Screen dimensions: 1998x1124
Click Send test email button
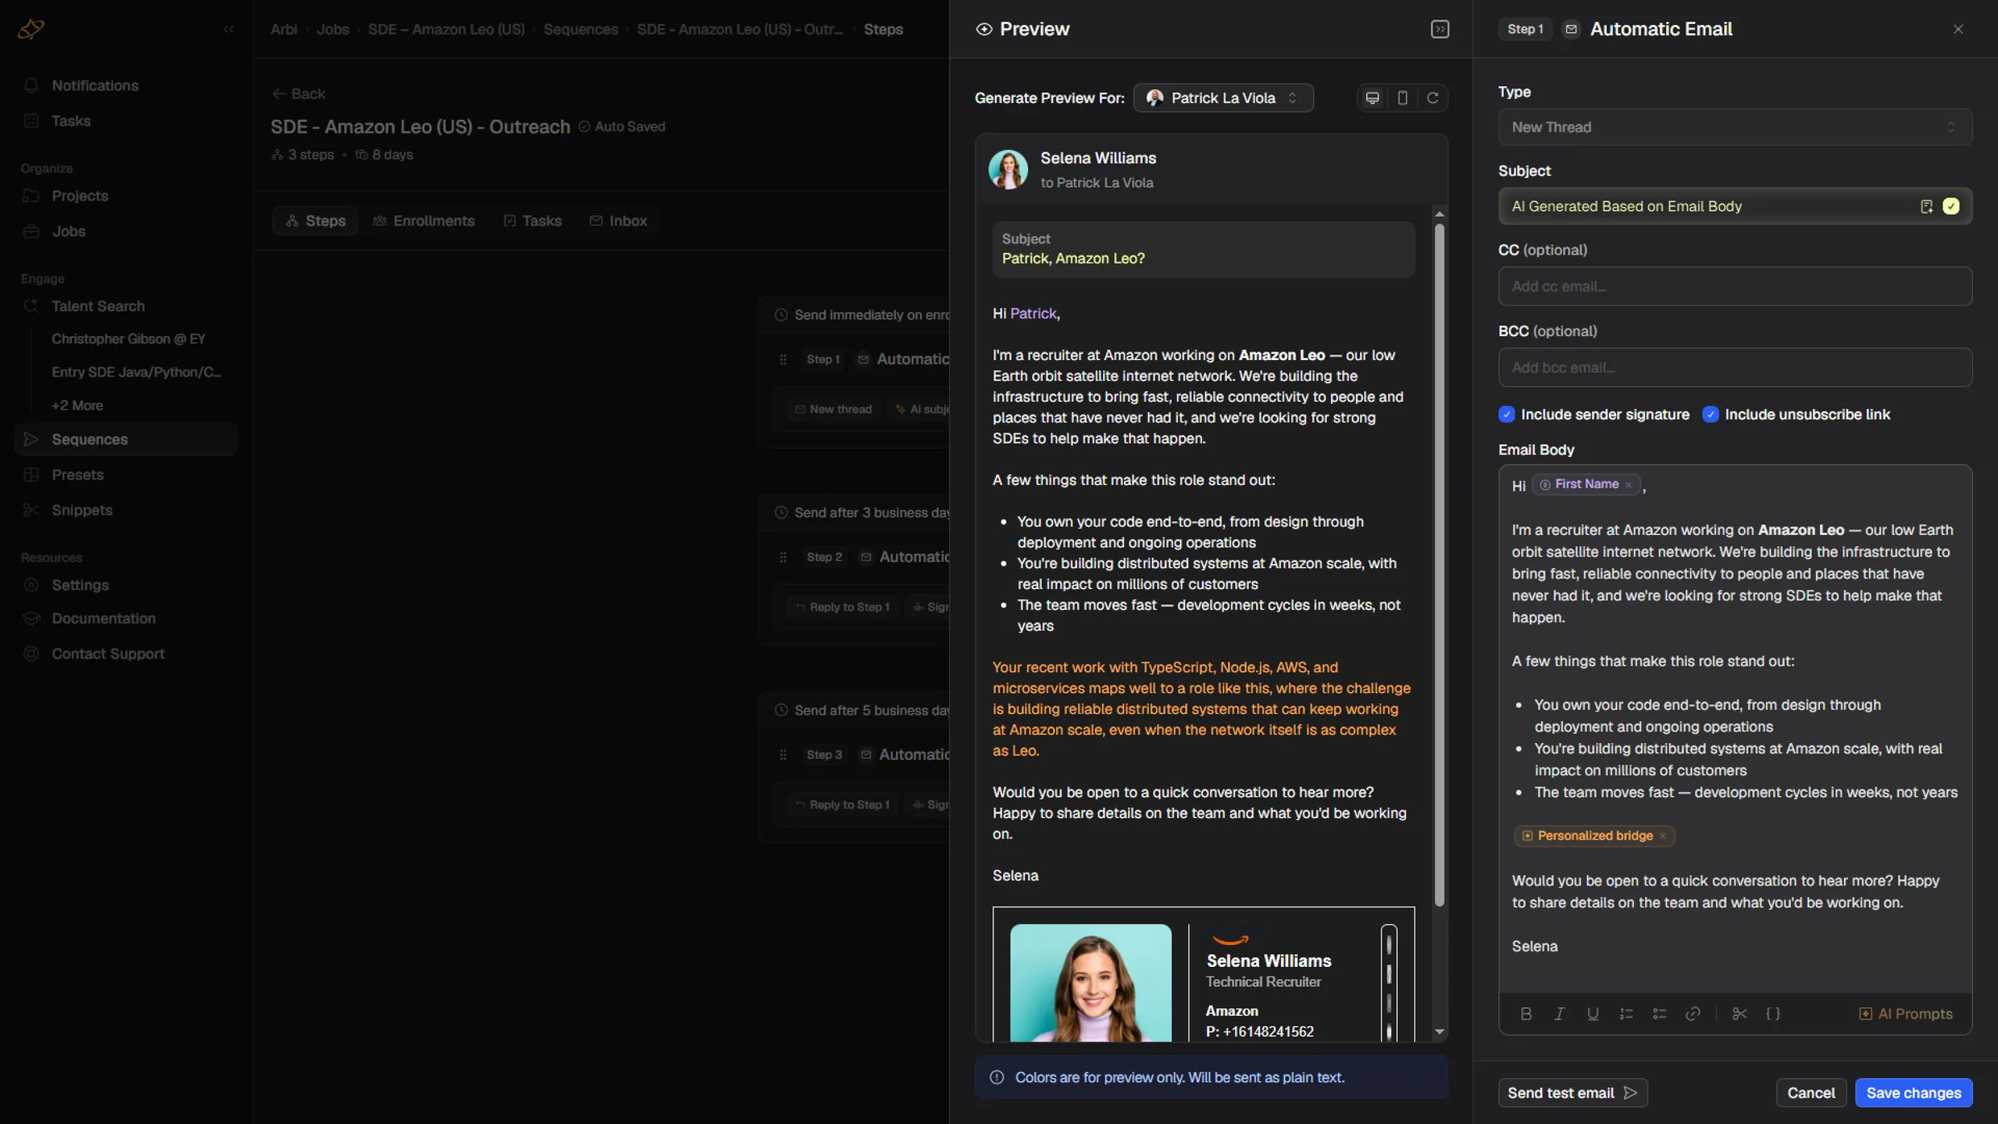pyautogui.click(x=1572, y=1093)
